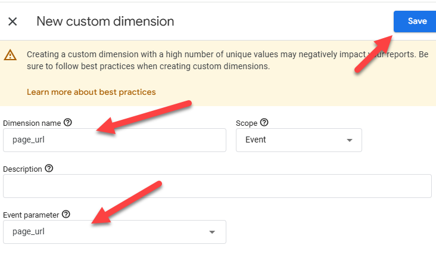Click help icon beside Scope label
This screenshot has width=436, height=254.
pyautogui.click(x=264, y=123)
